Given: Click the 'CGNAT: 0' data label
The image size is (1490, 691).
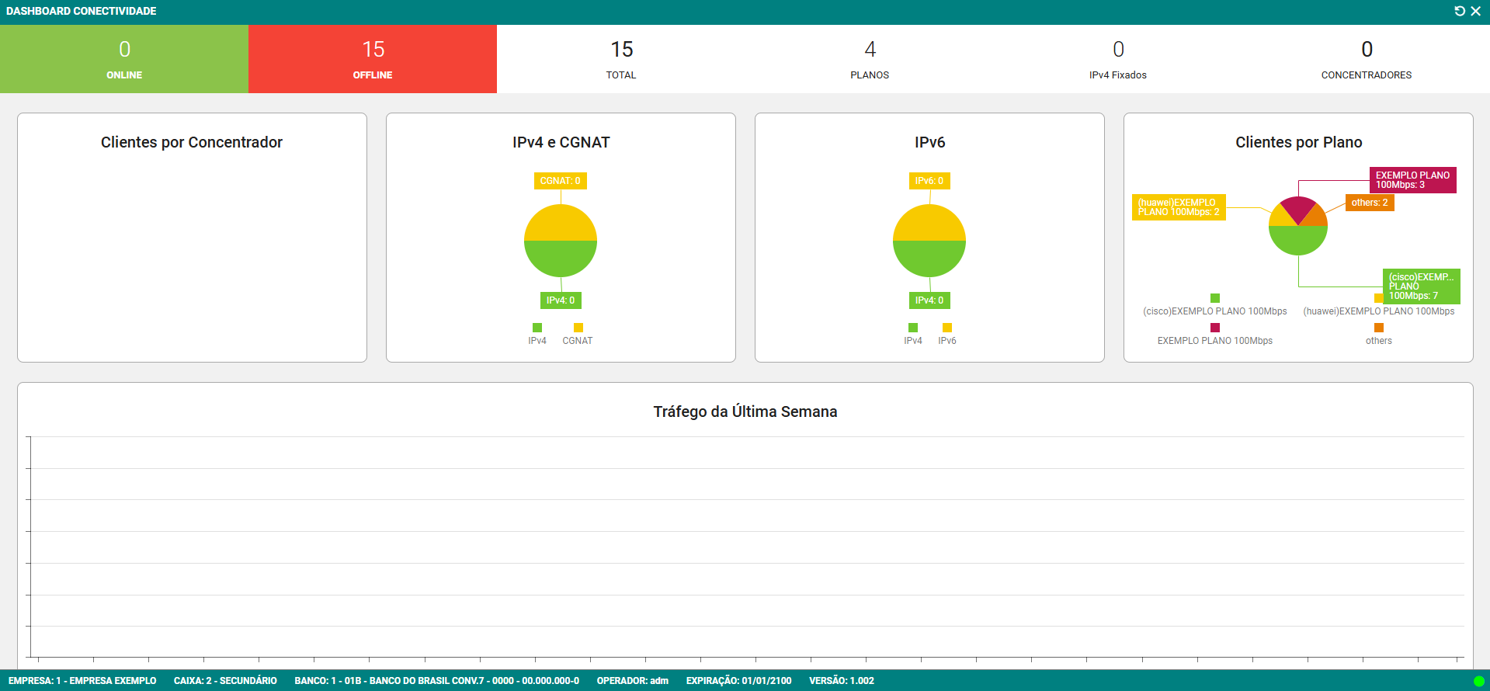Looking at the screenshot, I should pyautogui.click(x=560, y=181).
